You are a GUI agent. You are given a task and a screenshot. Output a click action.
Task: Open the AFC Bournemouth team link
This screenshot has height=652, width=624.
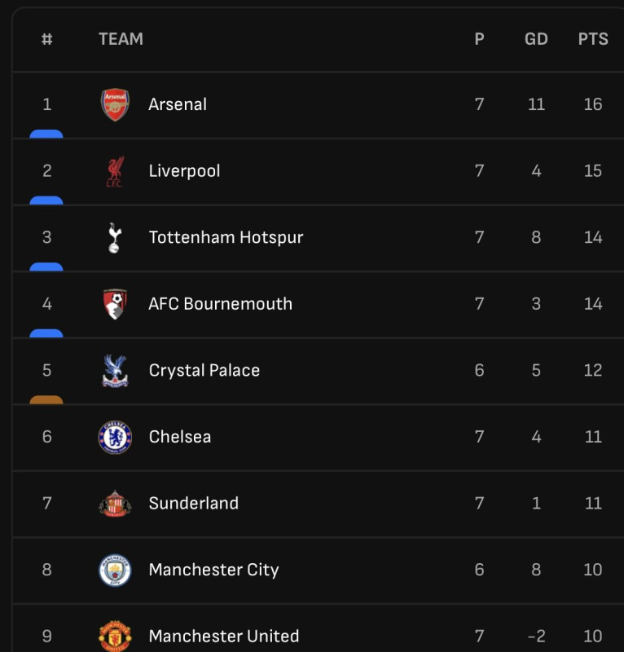[220, 304]
